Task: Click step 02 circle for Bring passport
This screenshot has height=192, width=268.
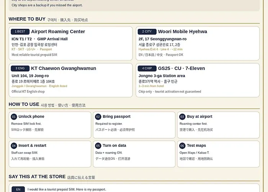Action: point(98,117)
